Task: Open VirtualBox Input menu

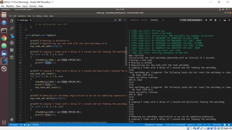Action: [x=25, y=6]
